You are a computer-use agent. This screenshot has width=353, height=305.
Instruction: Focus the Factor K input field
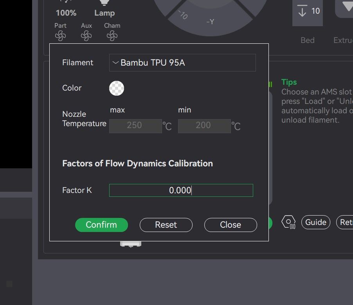tap(181, 191)
